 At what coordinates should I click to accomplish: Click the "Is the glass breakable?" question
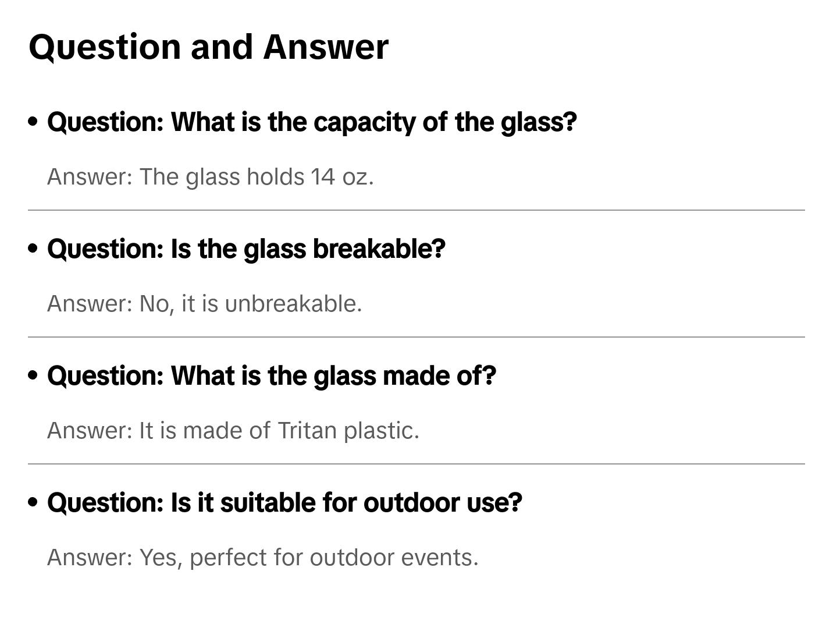tap(246, 249)
